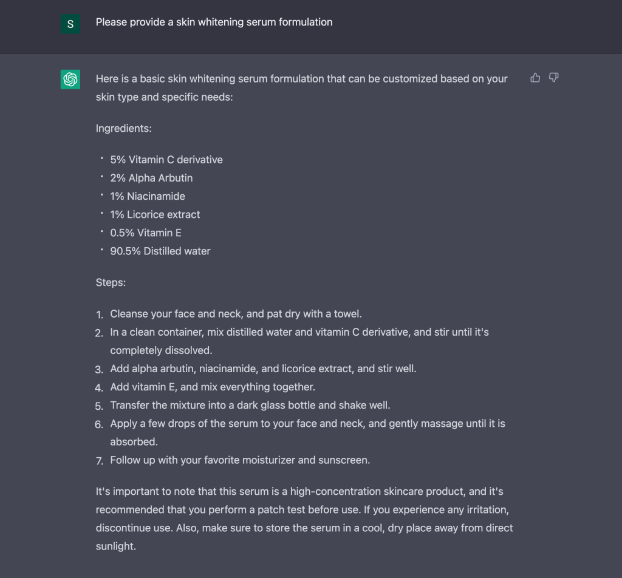Click the "0.5% Vitamin E" list item
Image resolution: width=622 pixels, height=578 pixels.
click(x=146, y=233)
